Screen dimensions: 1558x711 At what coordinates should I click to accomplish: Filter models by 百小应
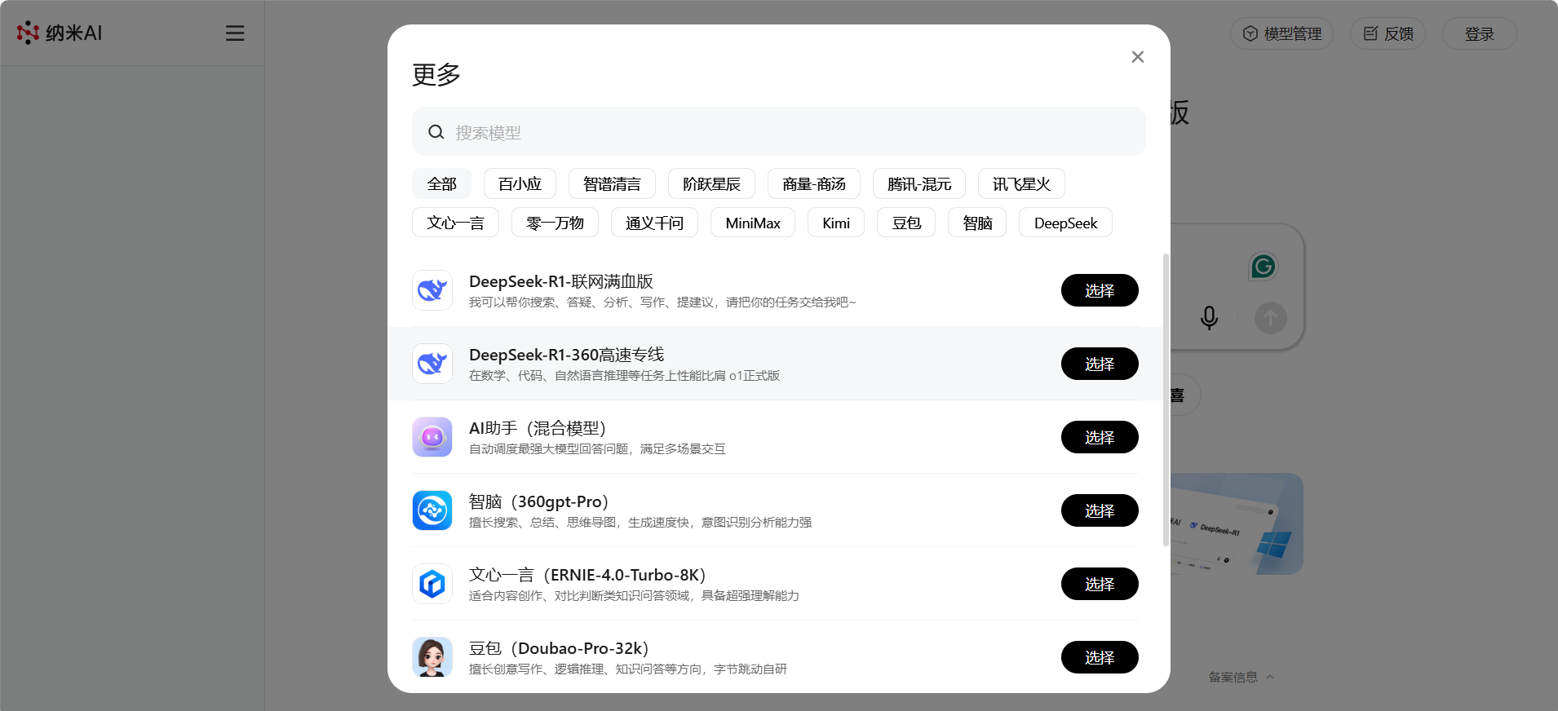coord(520,183)
